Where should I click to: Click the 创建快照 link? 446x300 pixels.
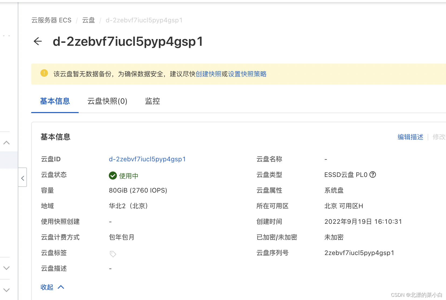point(208,74)
